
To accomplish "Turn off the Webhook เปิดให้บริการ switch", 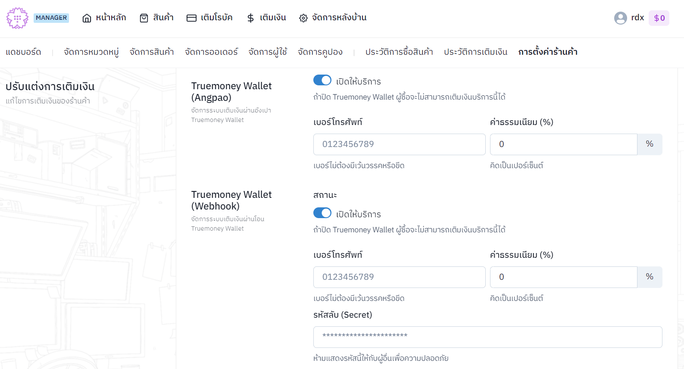I will [322, 213].
